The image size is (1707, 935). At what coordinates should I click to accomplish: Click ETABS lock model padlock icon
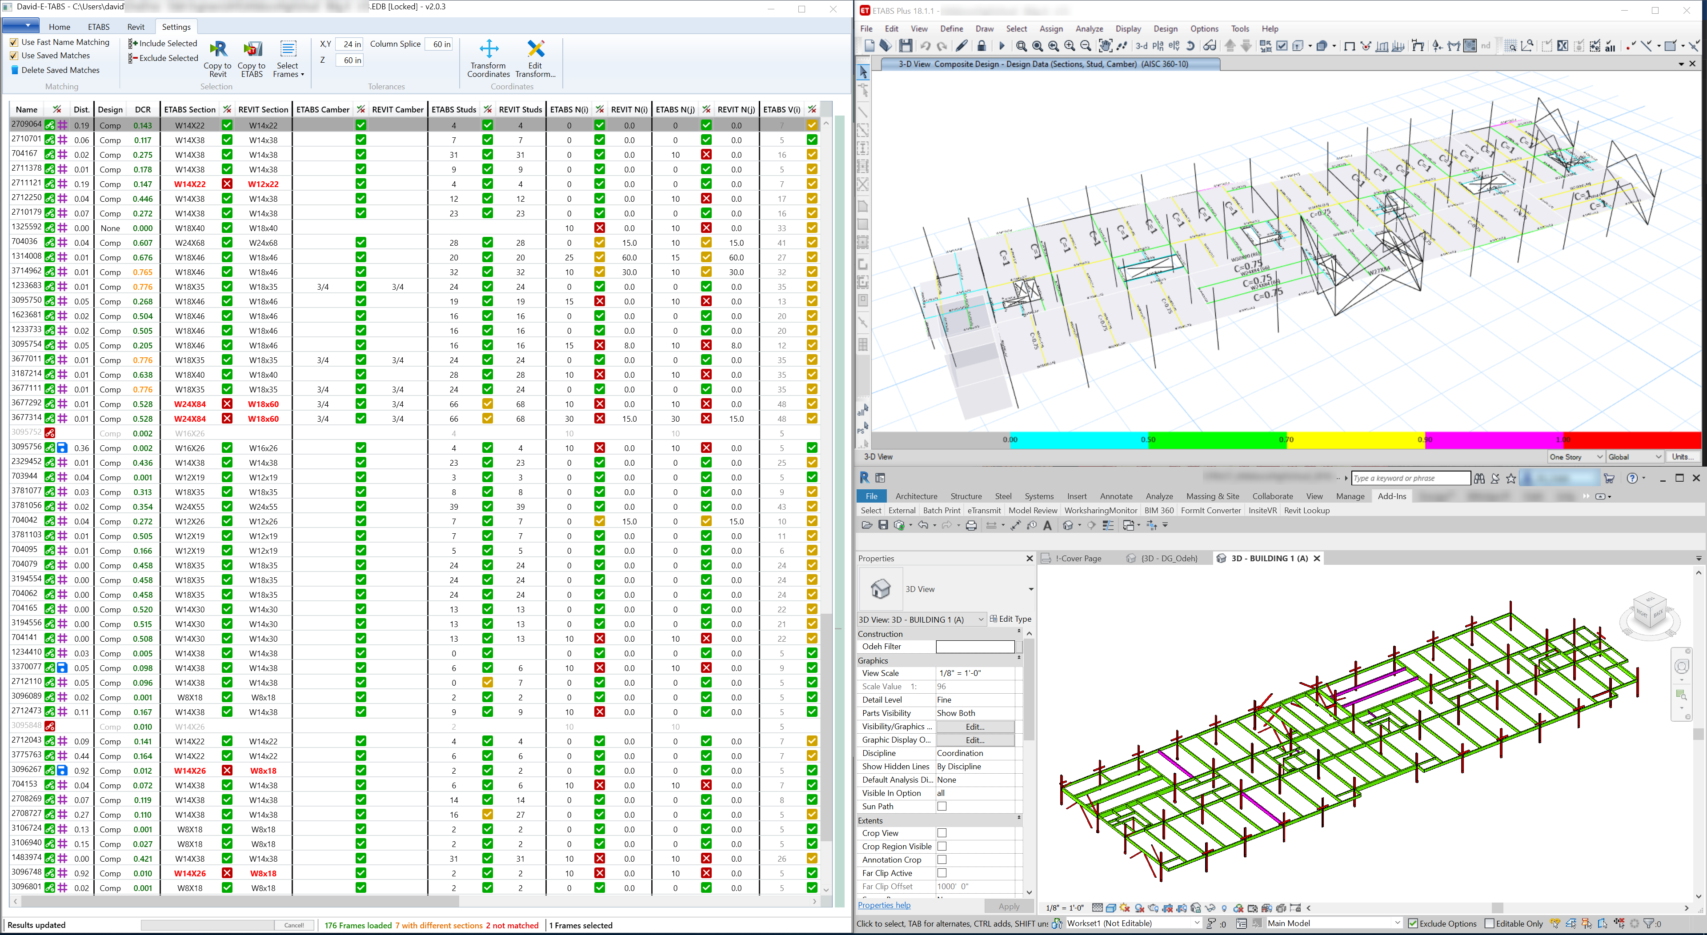[982, 46]
